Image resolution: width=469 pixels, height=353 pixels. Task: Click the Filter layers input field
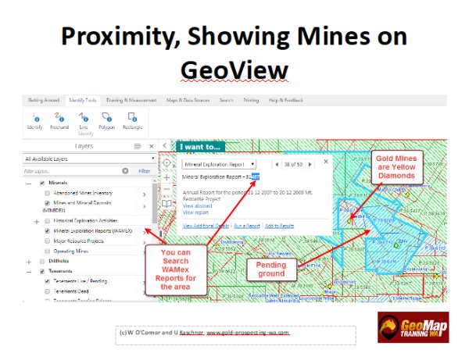coord(72,171)
